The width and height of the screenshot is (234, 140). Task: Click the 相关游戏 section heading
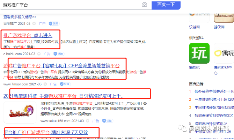coord(196,38)
